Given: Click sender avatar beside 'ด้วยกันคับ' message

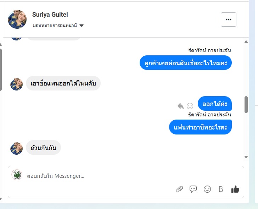Looking at the screenshot, I should click(17, 148).
